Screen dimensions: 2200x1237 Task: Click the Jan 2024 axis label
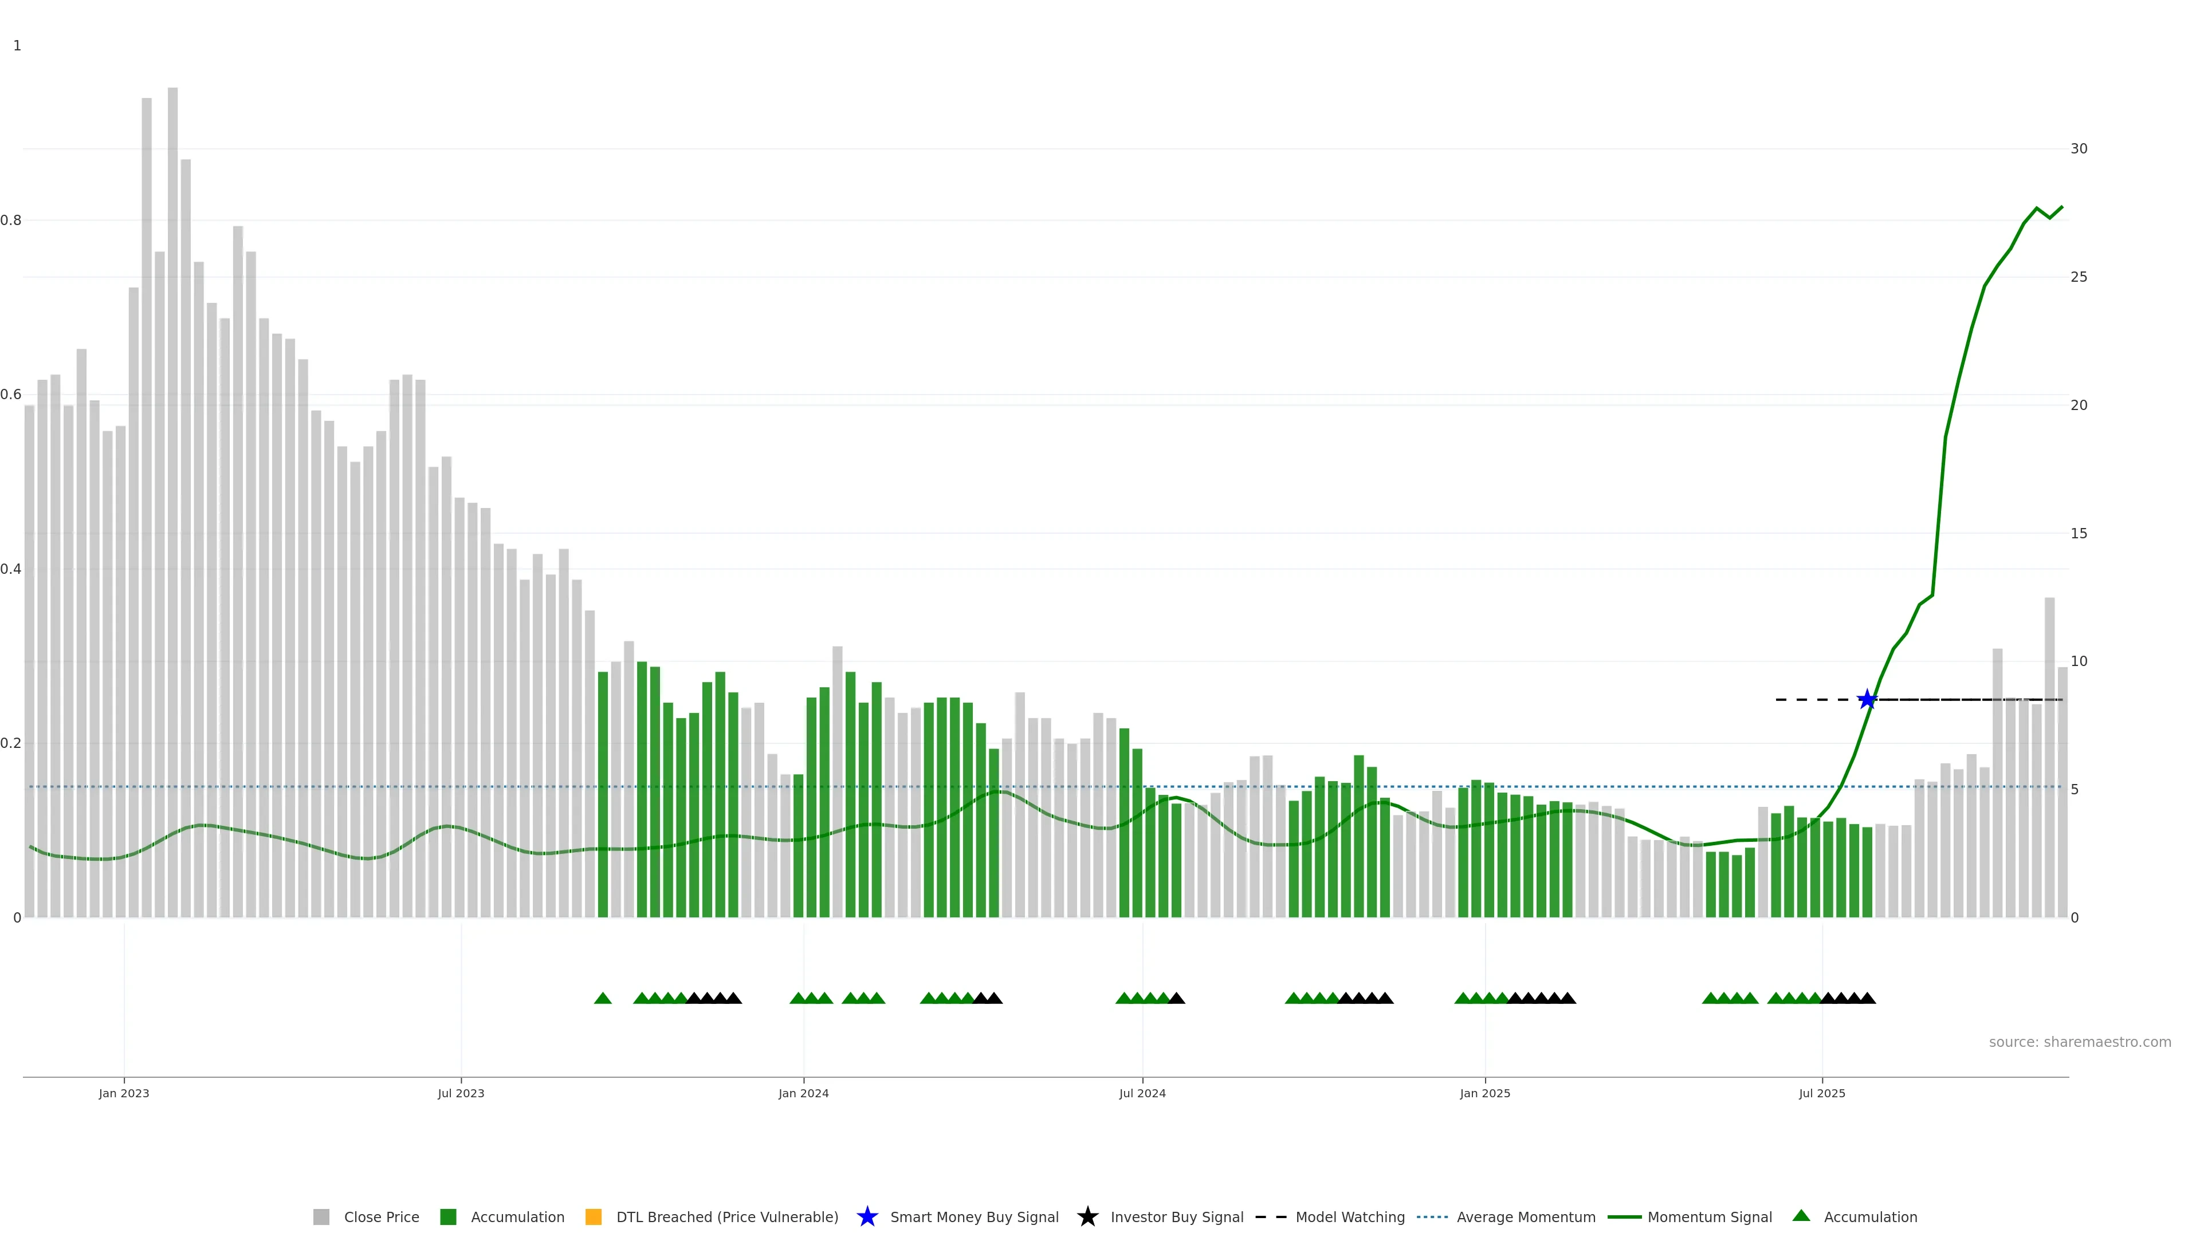click(803, 1094)
